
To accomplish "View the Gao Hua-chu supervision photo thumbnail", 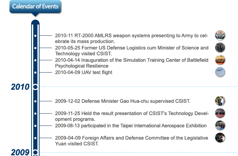I will [220, 101].
